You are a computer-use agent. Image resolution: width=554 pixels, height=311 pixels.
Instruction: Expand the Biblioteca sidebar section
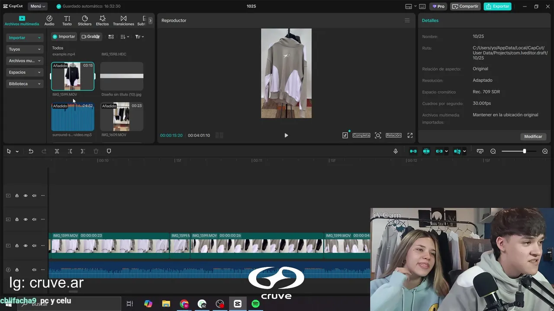[25, 84]
